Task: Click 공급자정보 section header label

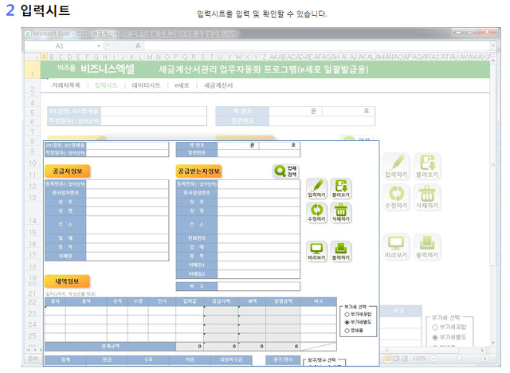Action: pos(67,171)
